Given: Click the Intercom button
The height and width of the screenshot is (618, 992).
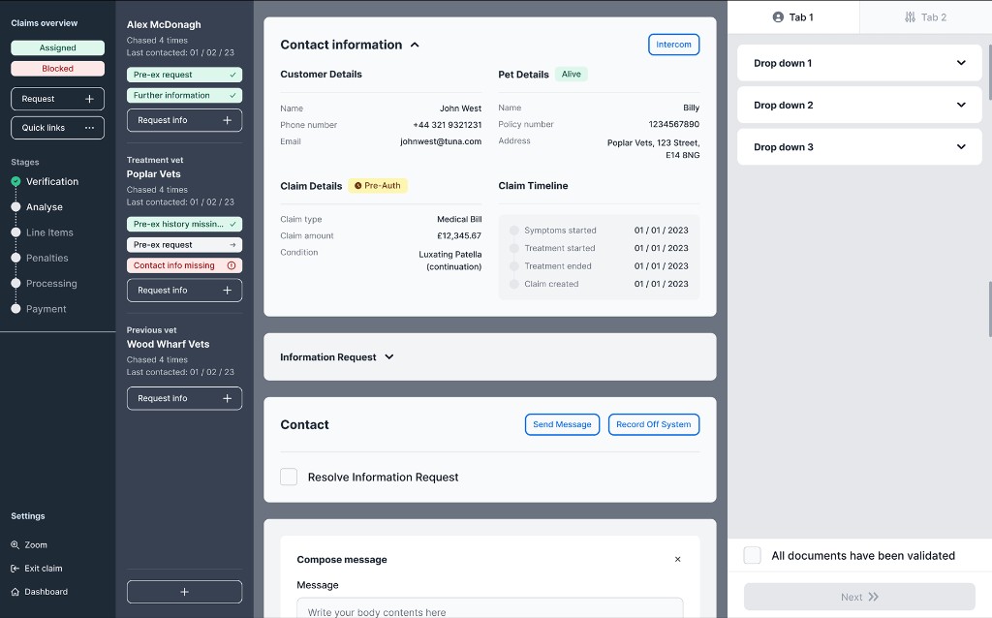Looking at the screenshot, I should (x=674, y=45).
